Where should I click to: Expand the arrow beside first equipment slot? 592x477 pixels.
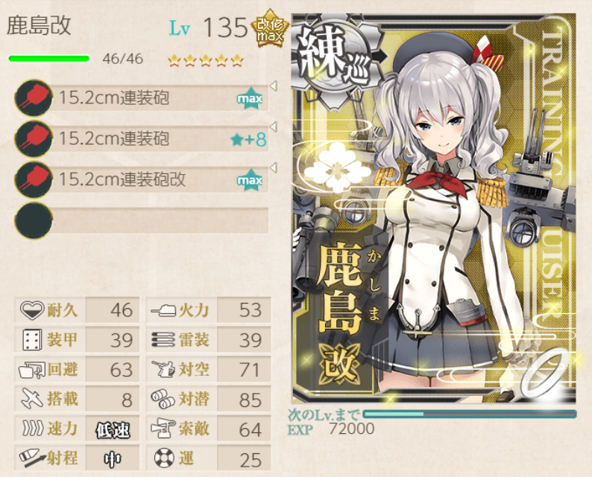point(274,86)
